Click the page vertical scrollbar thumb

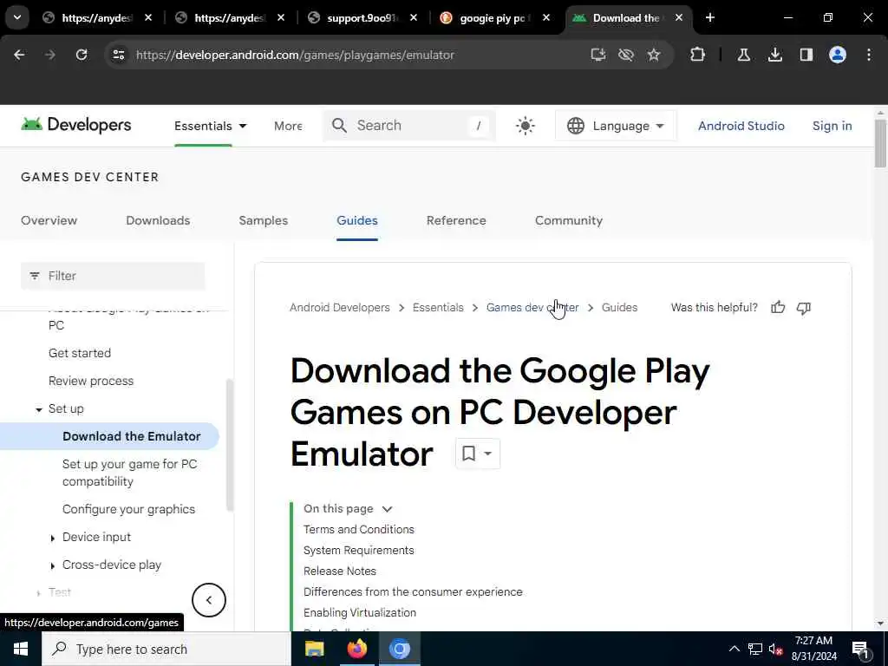pos(880,143)
